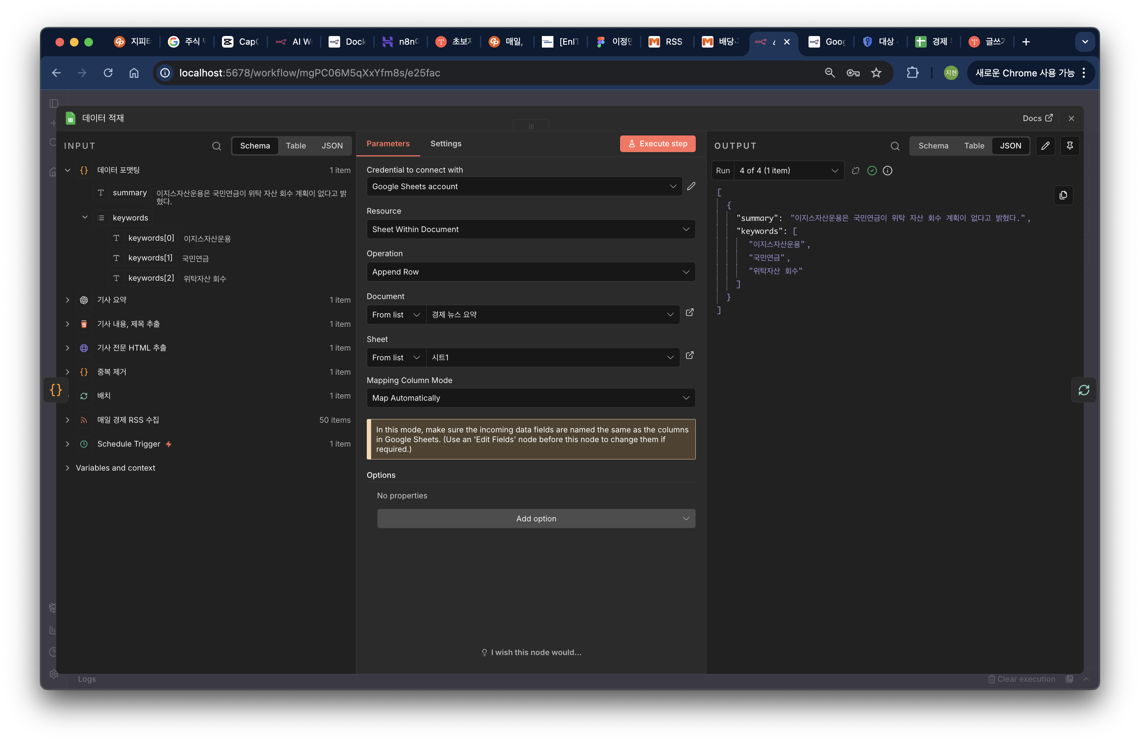Edit the Google Sheets credential pencil icon
The image size is (1140, 743).
pos(691,186)
